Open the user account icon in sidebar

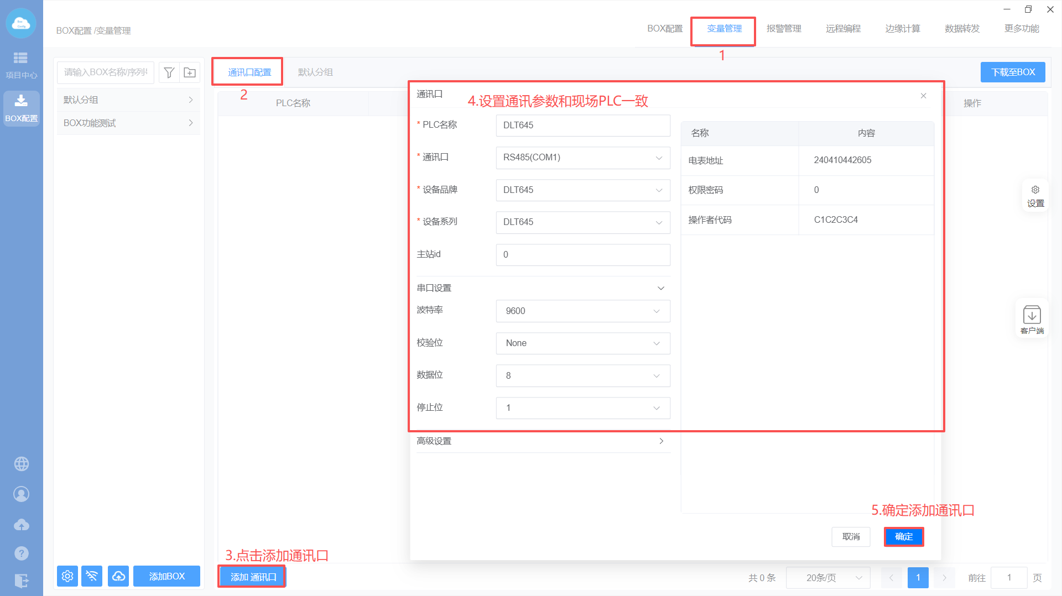[x=22, y=494]
